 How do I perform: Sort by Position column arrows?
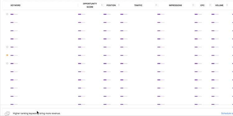coord(119,5)
